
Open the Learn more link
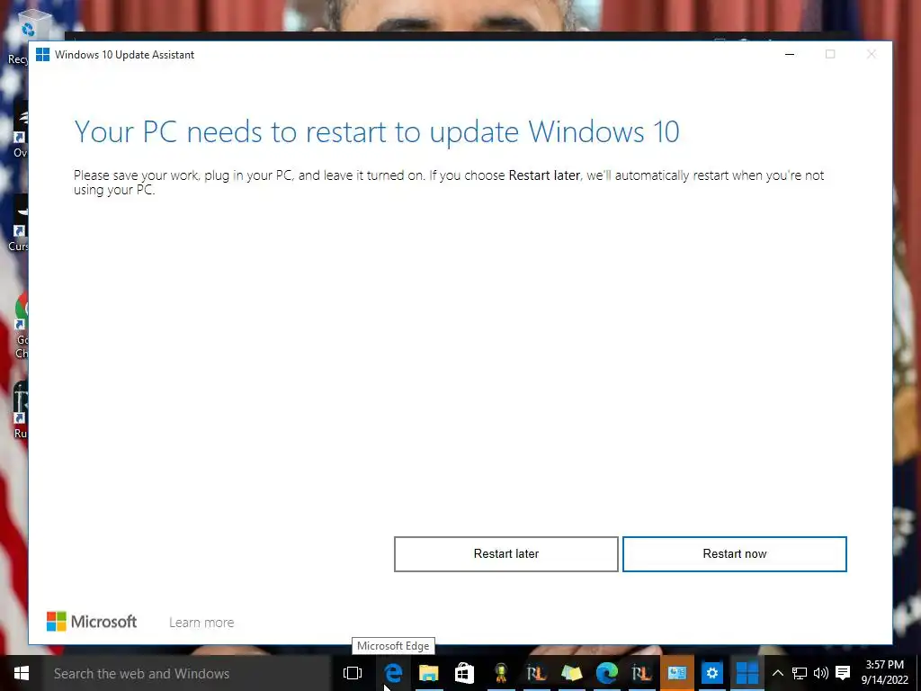(x=201, y=623)
